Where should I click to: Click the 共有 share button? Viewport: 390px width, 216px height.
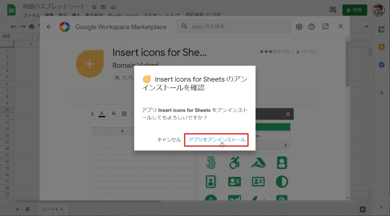click(x=354, y=10)
